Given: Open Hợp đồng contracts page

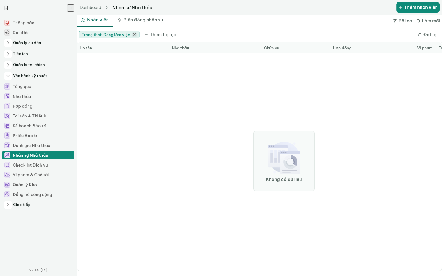Looking at the screenshot, I should pyautogui.click(x=38, y=106).
